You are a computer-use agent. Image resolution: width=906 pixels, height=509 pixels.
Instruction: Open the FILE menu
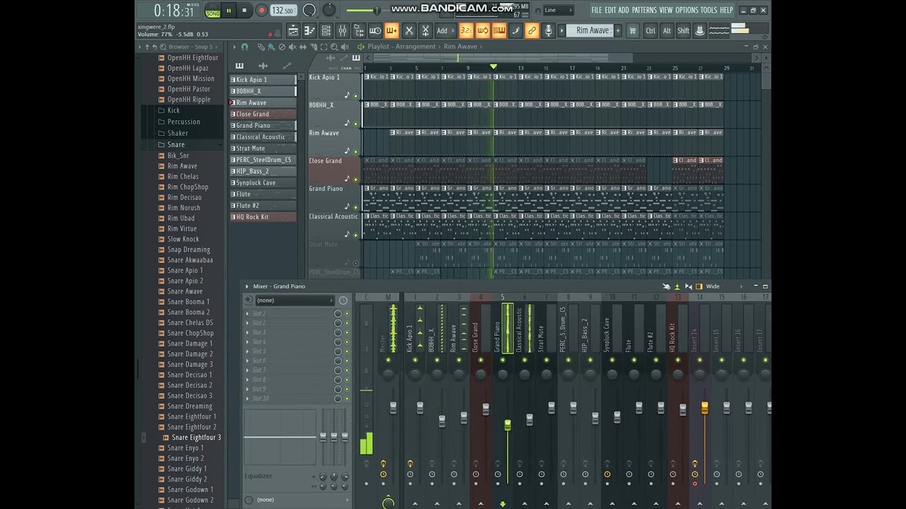click(x=597, y=10)
